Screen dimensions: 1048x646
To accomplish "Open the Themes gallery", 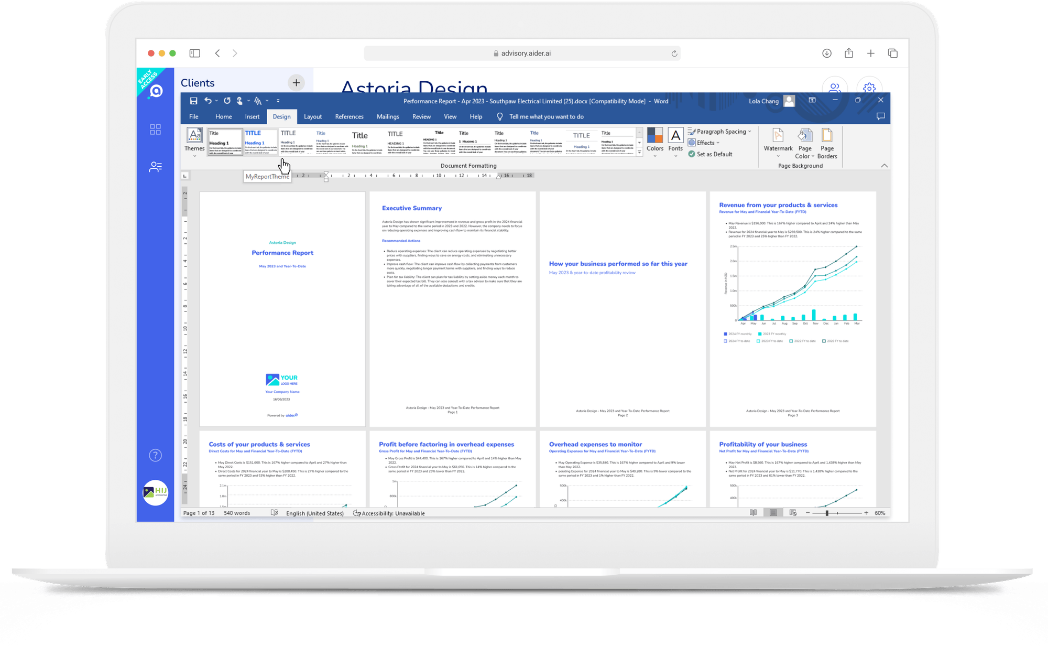I will (194, 142).
